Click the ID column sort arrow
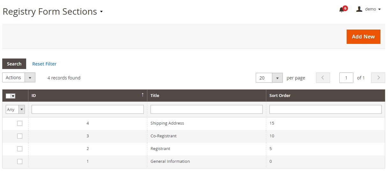 (x=143, y=95)
